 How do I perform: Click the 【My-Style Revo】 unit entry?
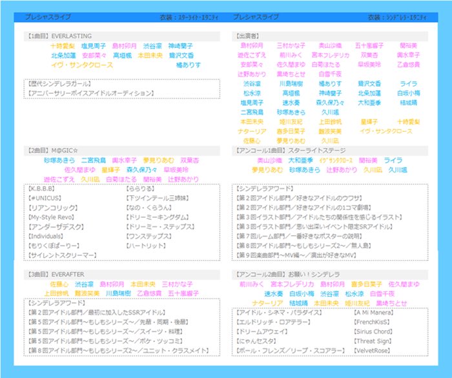[x=51, y=217]
